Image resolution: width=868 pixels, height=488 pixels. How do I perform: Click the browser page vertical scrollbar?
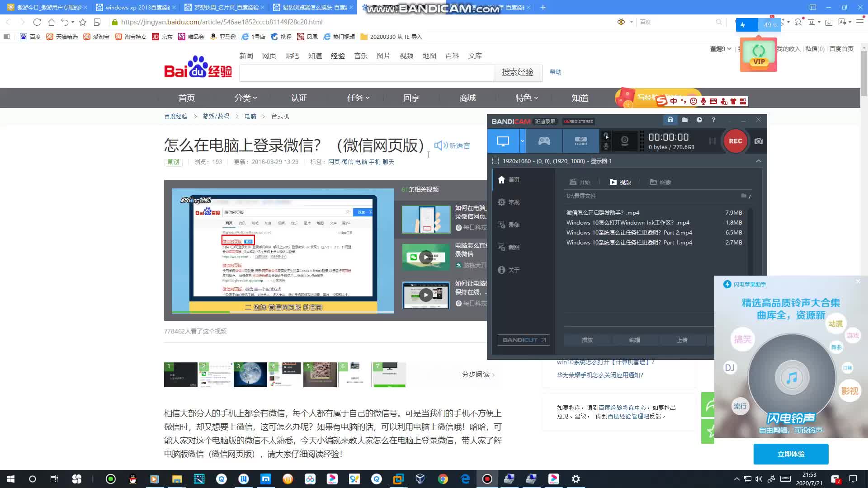864,72
